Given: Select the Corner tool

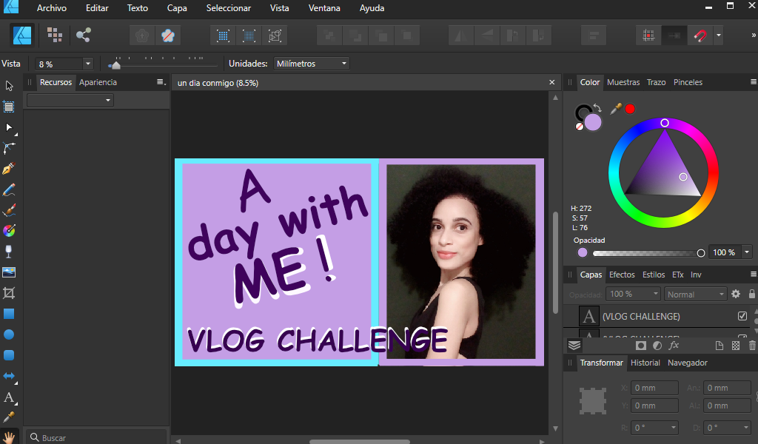Looking at the screenshot, I should [9, 148].
